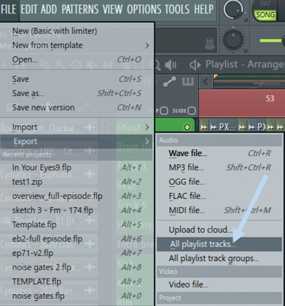Enable the STEP checkbox
This screenshot has height=306, width=285.
click(164, 111)
